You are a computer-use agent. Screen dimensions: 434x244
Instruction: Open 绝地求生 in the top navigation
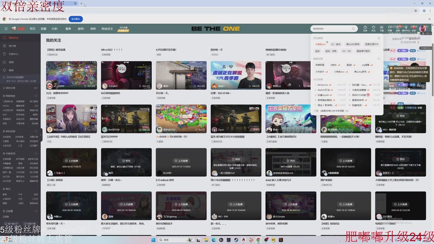[107, 29]
